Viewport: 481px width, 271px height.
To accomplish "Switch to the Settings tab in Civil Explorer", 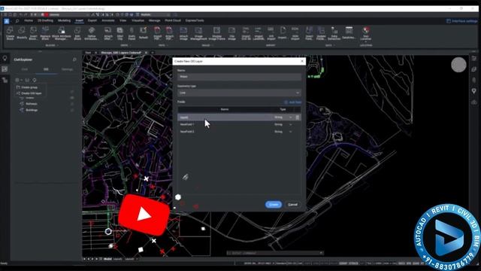I will click(67, 69).
